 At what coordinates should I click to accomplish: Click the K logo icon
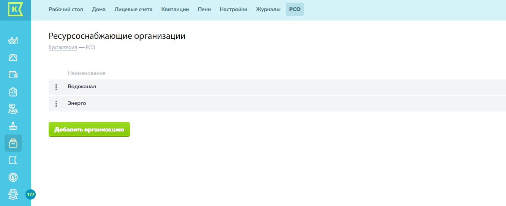click(16, 10)
